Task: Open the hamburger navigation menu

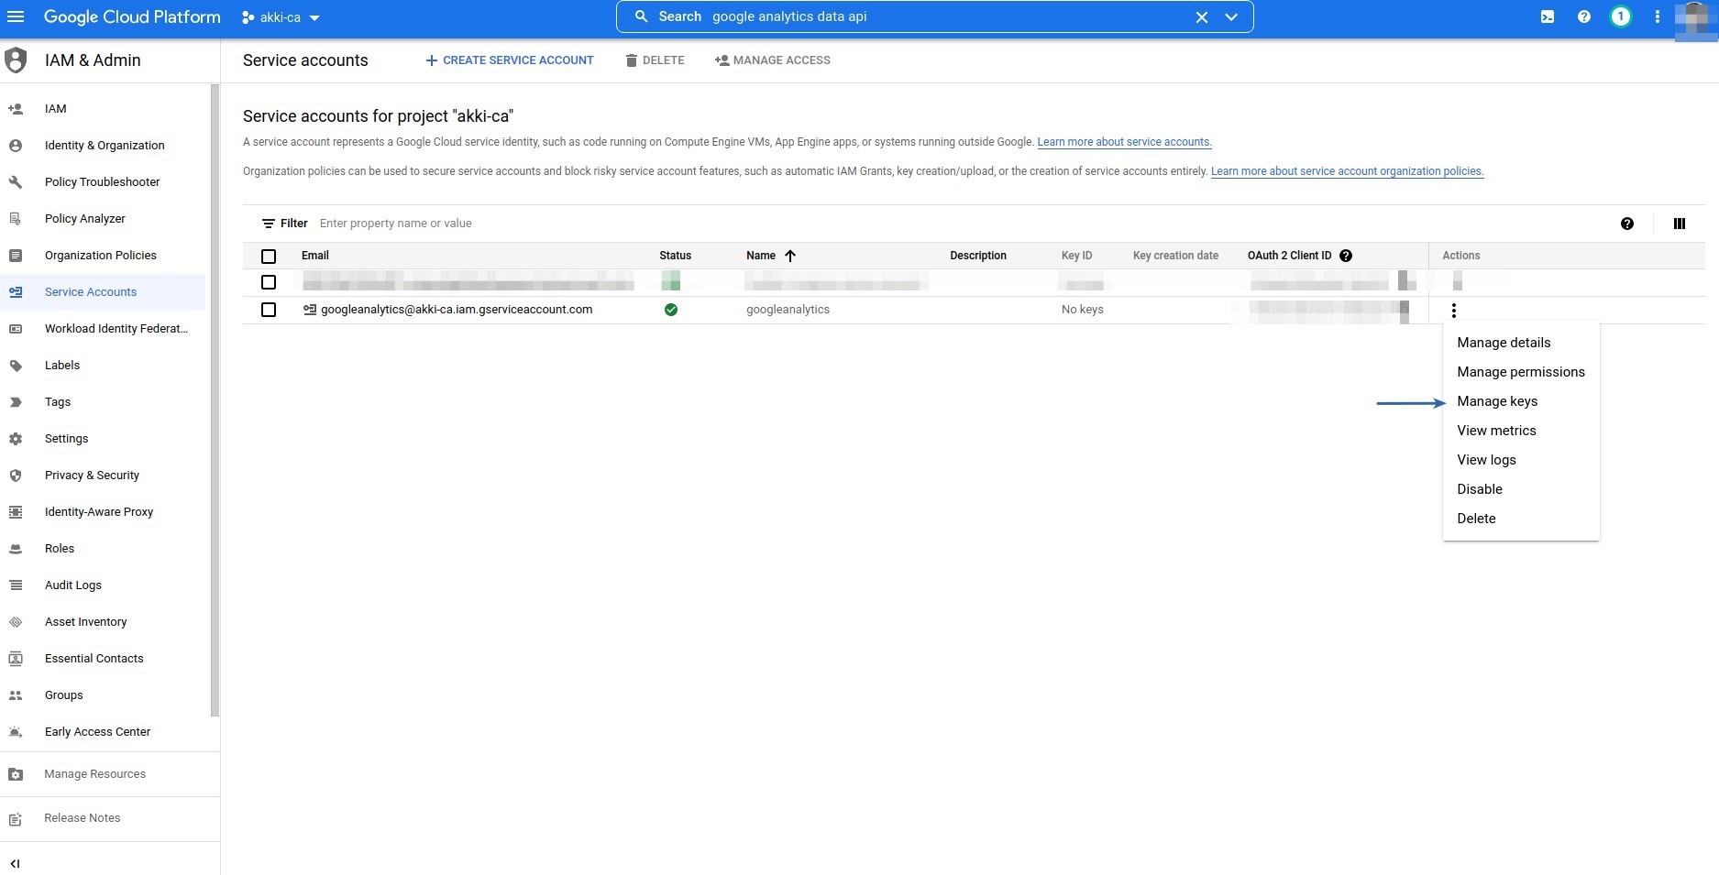Action: tap(16, 16)
